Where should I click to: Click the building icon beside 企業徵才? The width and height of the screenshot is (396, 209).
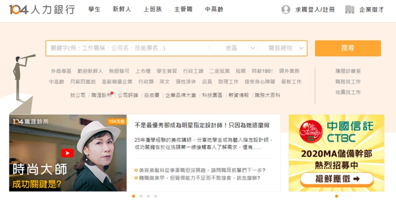point(350,10)
